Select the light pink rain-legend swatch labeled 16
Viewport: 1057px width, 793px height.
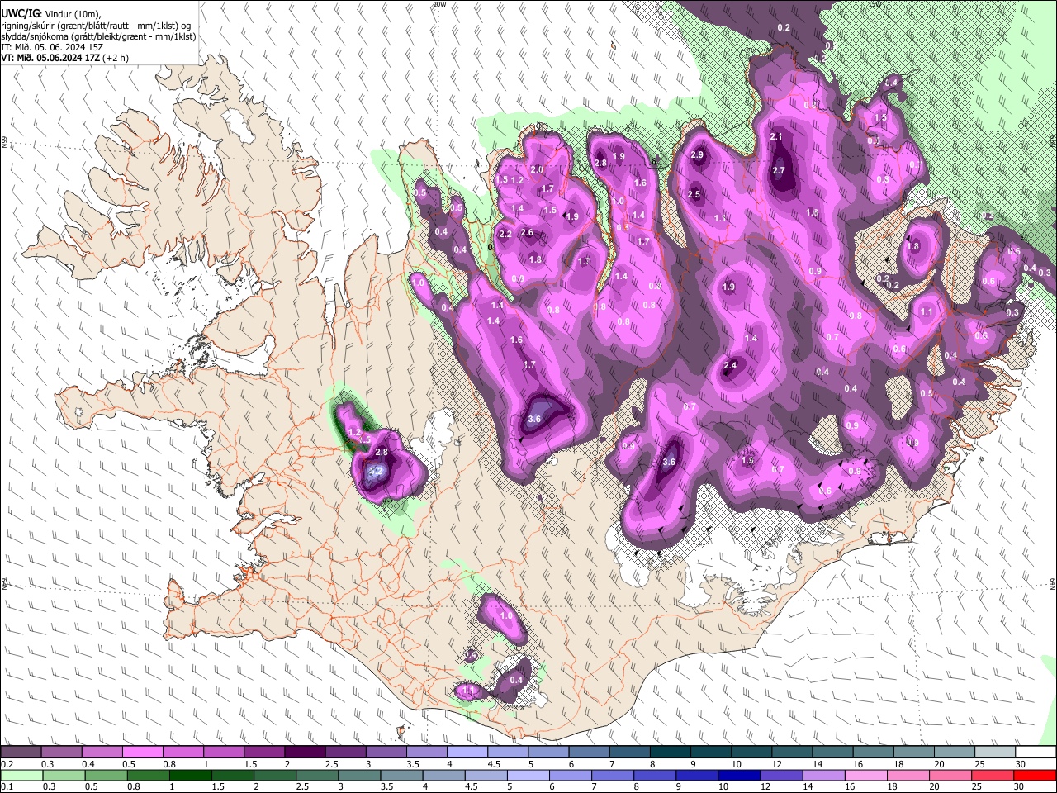[867, 775]
